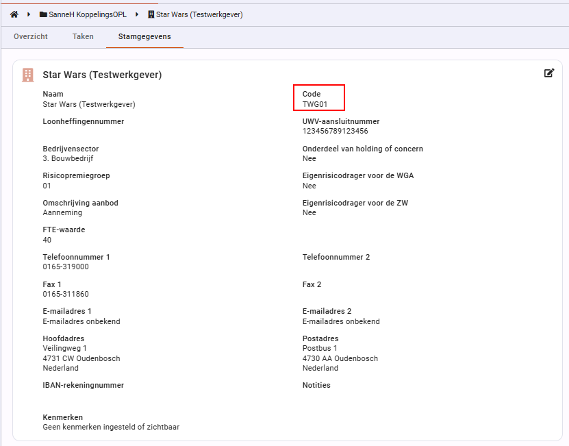569x446 pixels.
Task: Select UWV-aansluitnummer value 123456789123456
Action: 336,131
